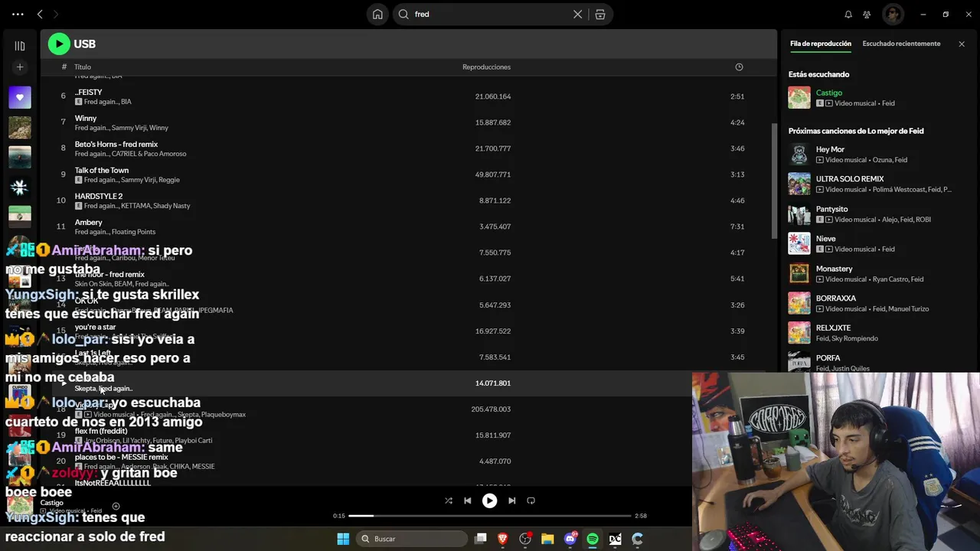Open Spotify taskbar icon
The width and height of the screenshot is (980, 551).
(x=593, y=539)
